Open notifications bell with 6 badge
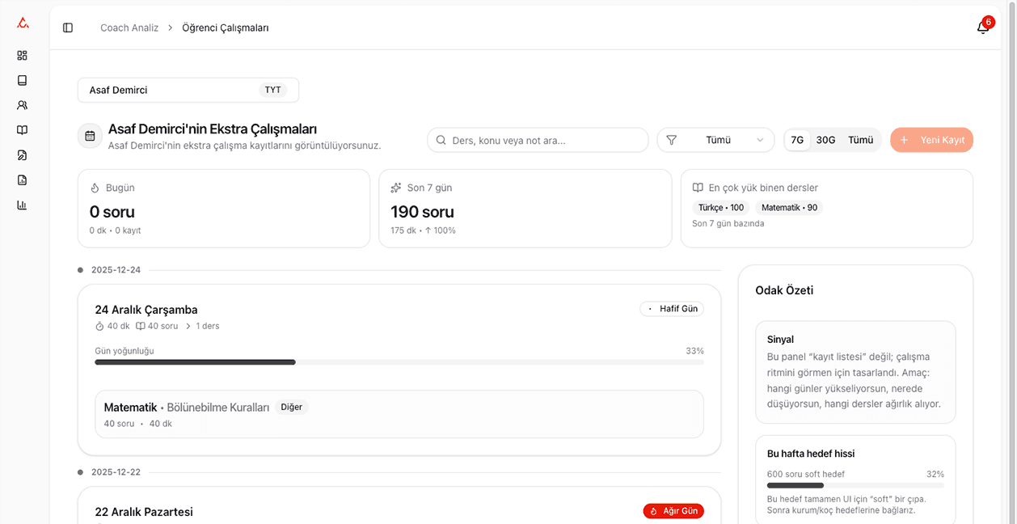The image size is (1017, 524). pos(983,27)
